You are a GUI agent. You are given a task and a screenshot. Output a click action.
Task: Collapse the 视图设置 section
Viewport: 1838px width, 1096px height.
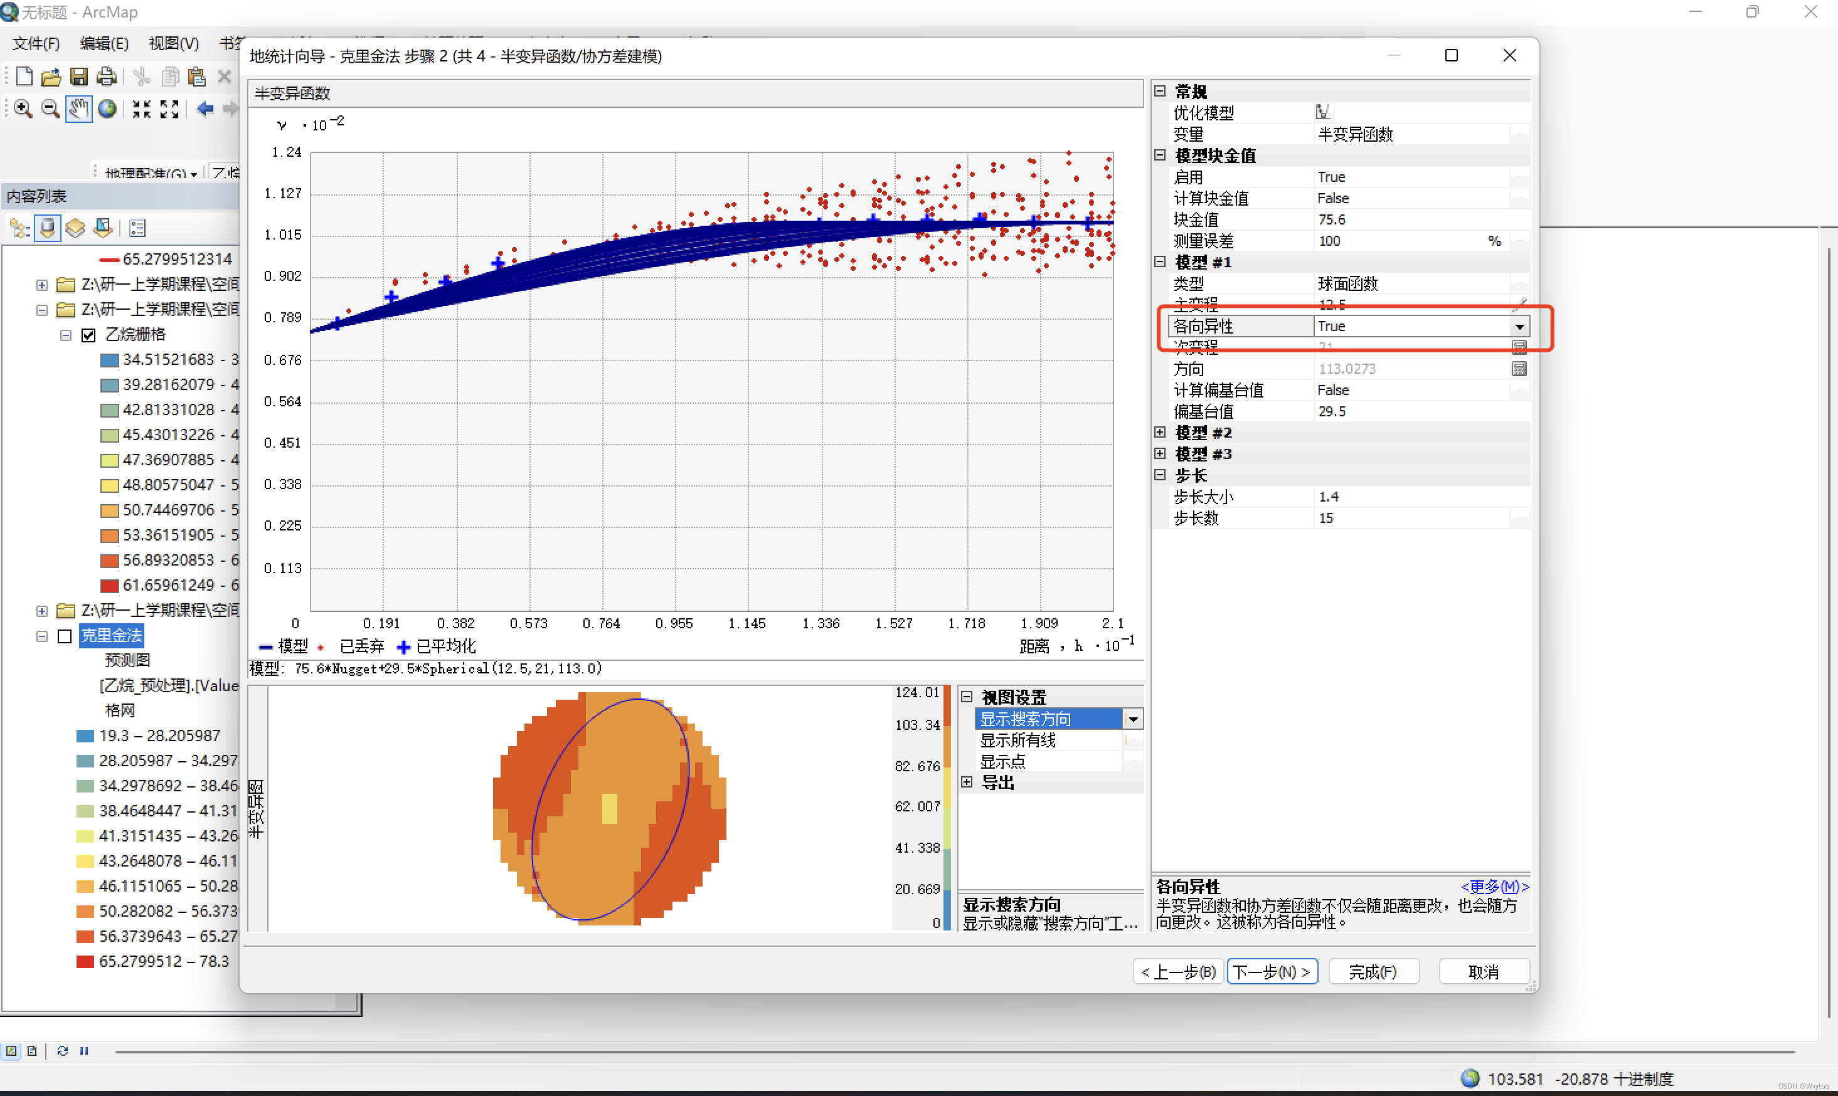click(x=966, y=697)
